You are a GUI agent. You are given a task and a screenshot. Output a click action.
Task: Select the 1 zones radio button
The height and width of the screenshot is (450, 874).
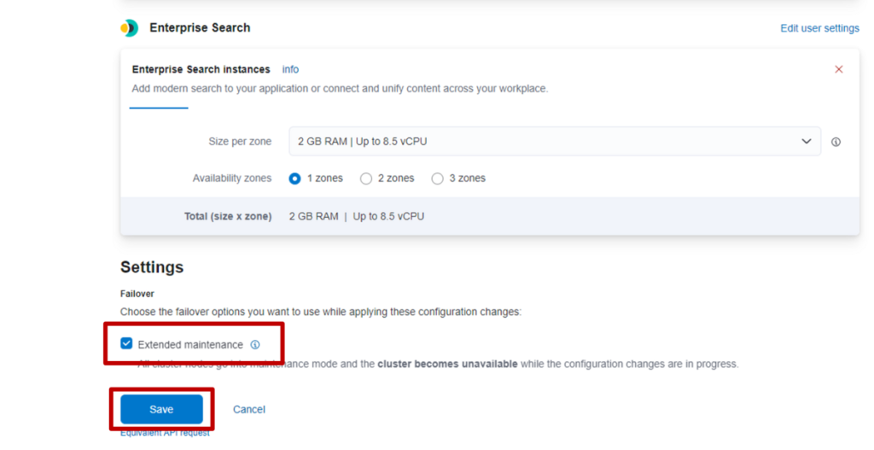pos(295,178)
